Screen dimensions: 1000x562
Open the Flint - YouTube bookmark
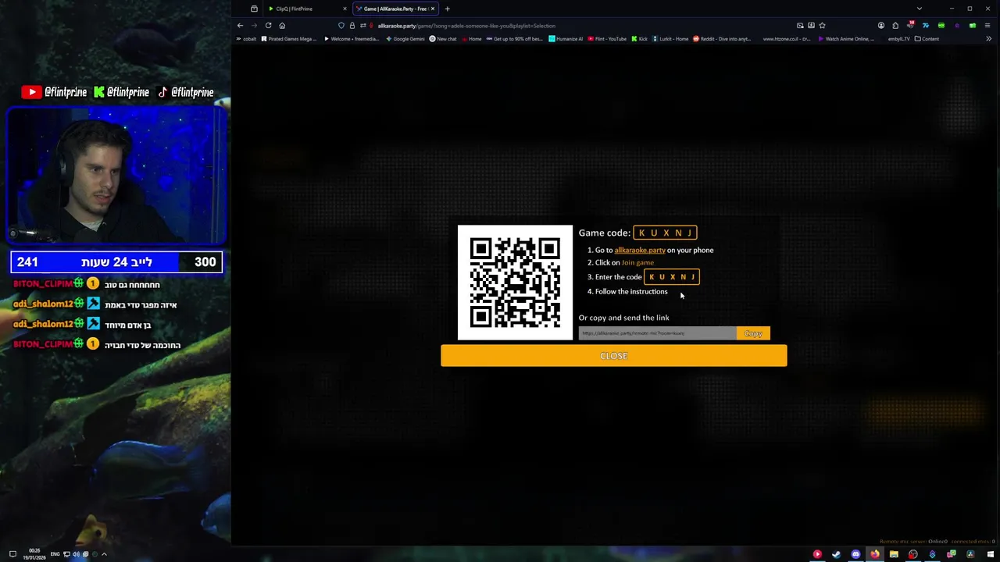click(x=608, y=38)
